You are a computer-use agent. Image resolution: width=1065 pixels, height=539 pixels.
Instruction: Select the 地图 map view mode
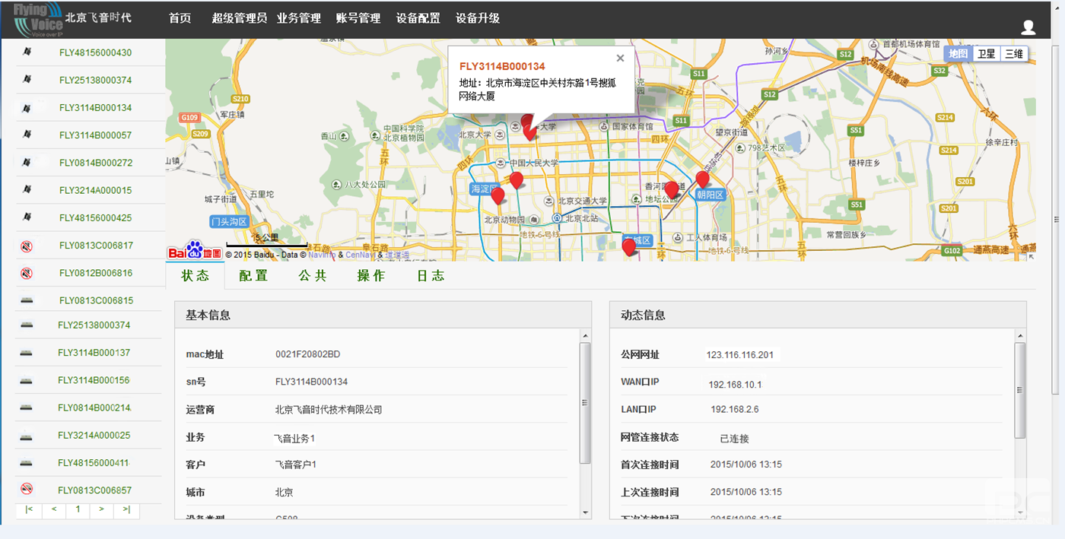pyautogui.click(x=958, y=53)
